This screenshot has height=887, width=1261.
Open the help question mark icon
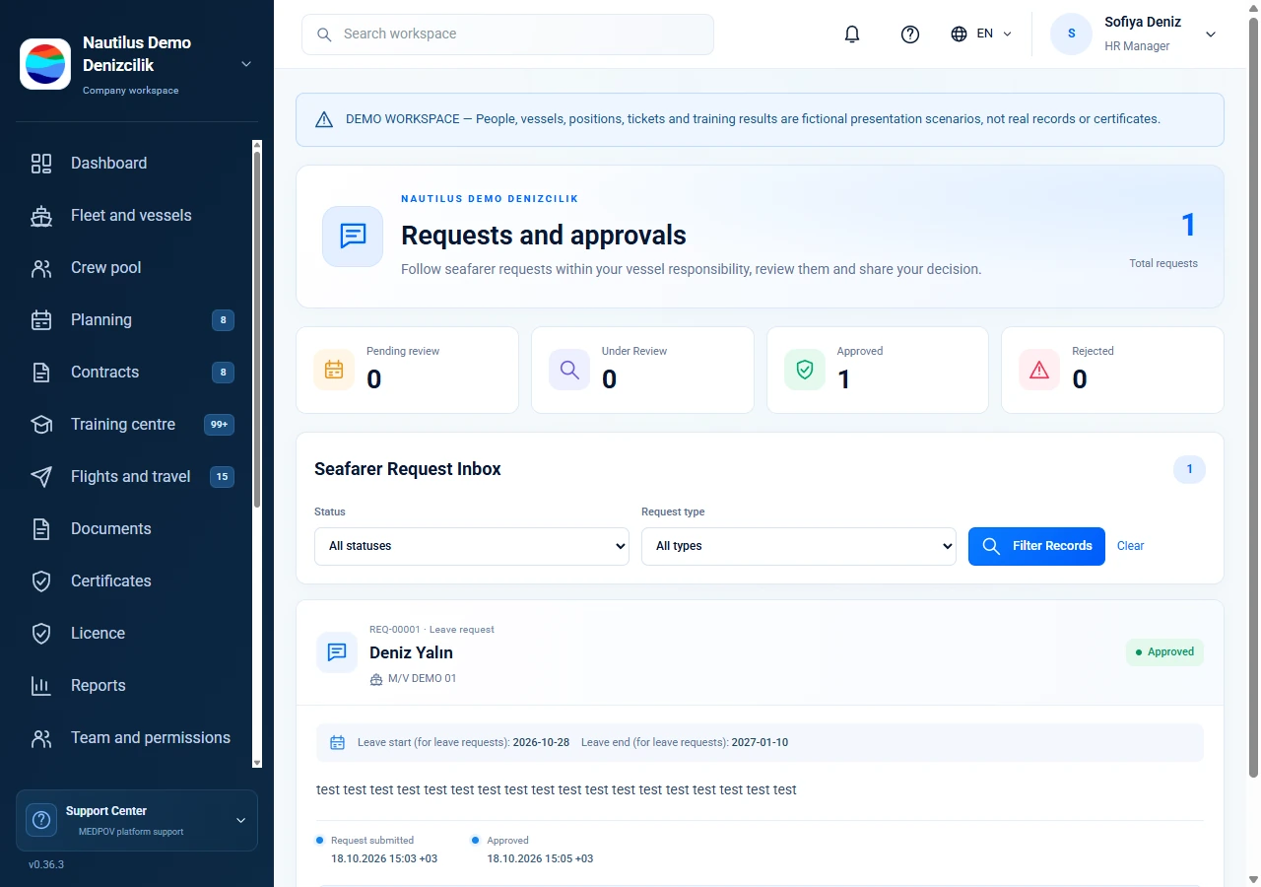coord(910,34)
